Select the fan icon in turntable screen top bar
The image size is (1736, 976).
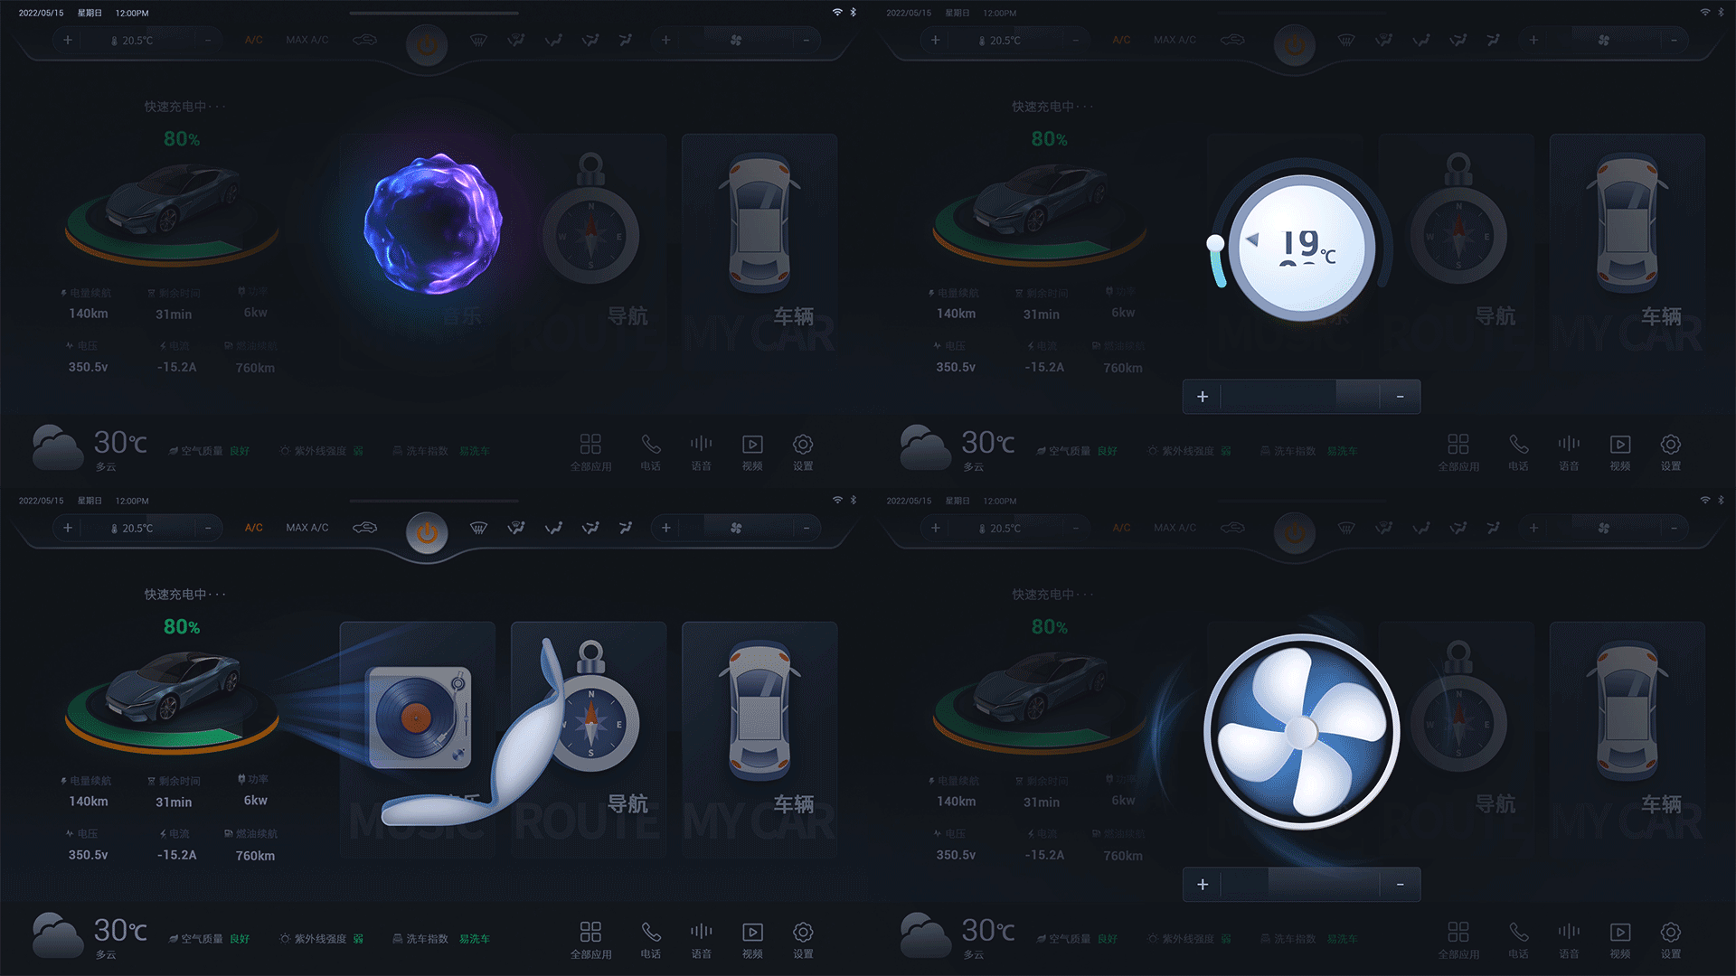tap(736, 528)
